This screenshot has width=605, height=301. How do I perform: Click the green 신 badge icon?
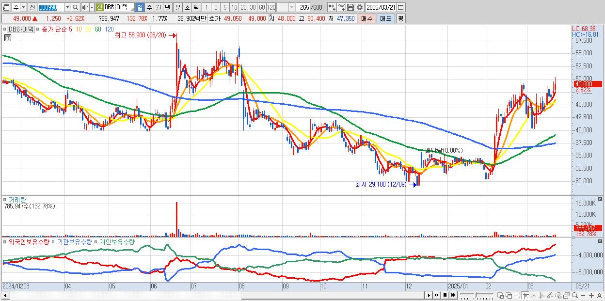(x=99, y=8)
